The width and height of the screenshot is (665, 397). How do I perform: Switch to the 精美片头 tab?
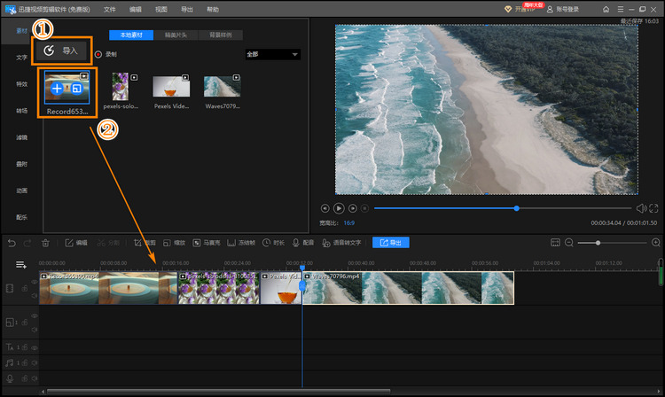176,35
